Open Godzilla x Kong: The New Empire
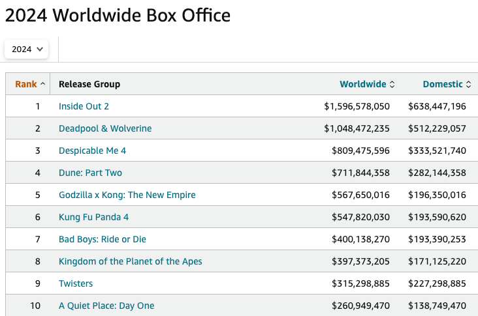The width and height of the screenshot is (478, 316). click(x=127, y=195)
